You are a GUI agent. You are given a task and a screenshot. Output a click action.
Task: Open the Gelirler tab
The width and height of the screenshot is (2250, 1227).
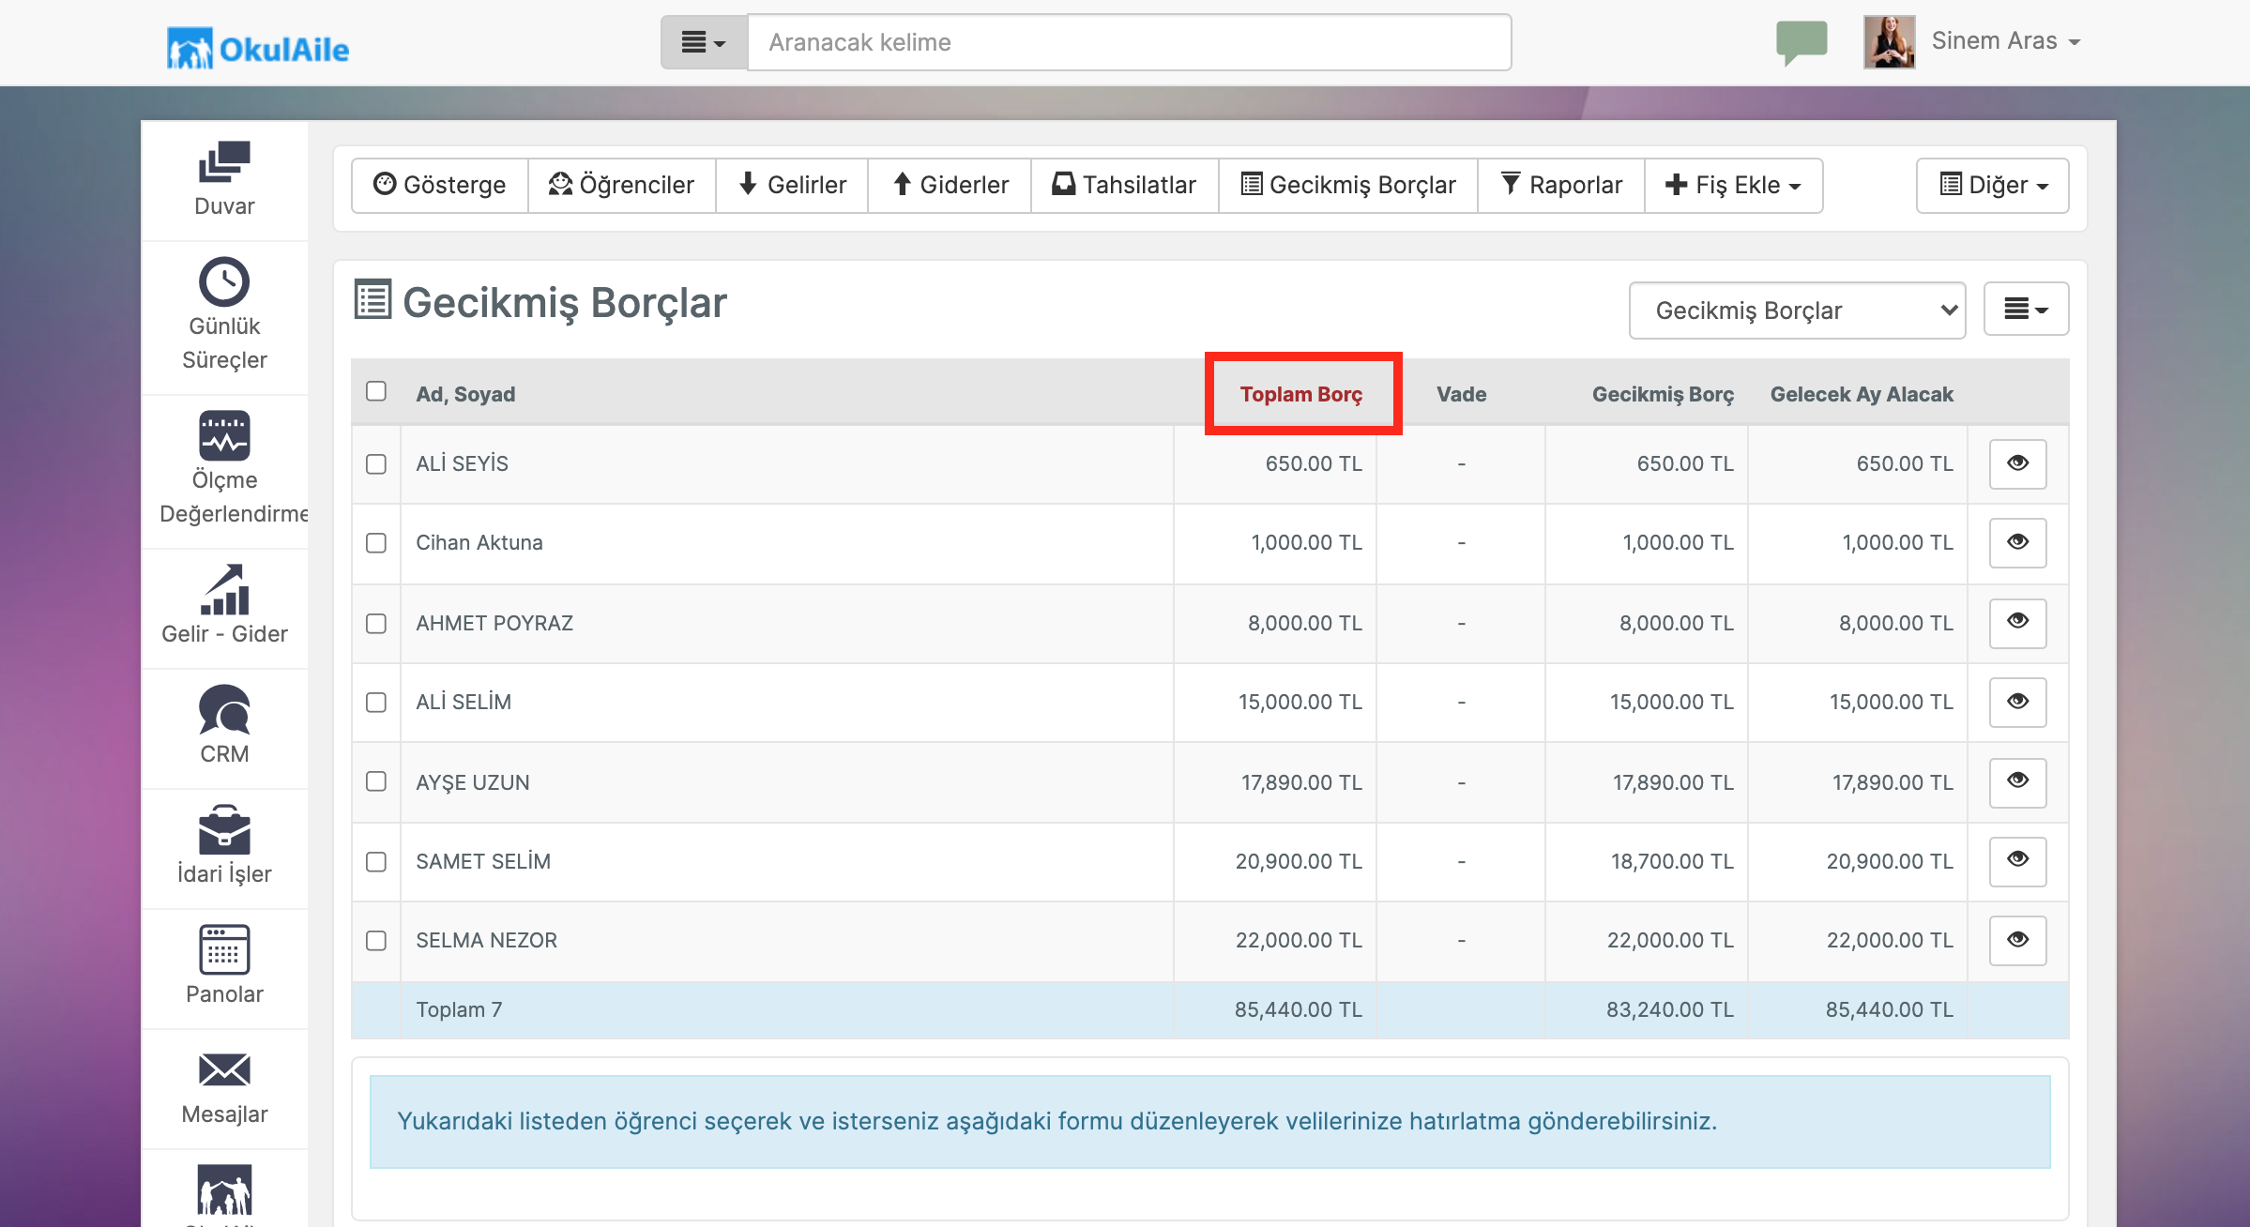pos(792,185)
